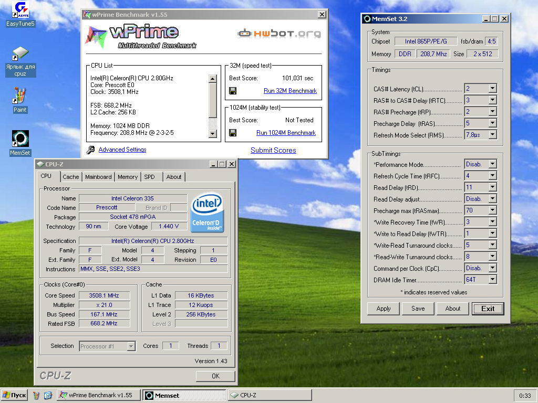Switch to the Cache tab in CPU-Z

tap(71, 177)
